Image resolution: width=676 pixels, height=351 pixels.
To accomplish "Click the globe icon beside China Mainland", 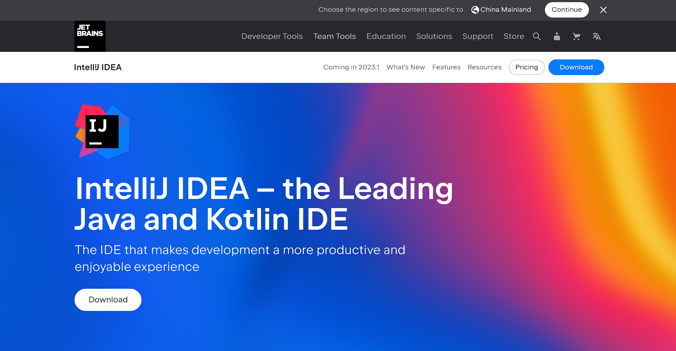I will 475,10.
